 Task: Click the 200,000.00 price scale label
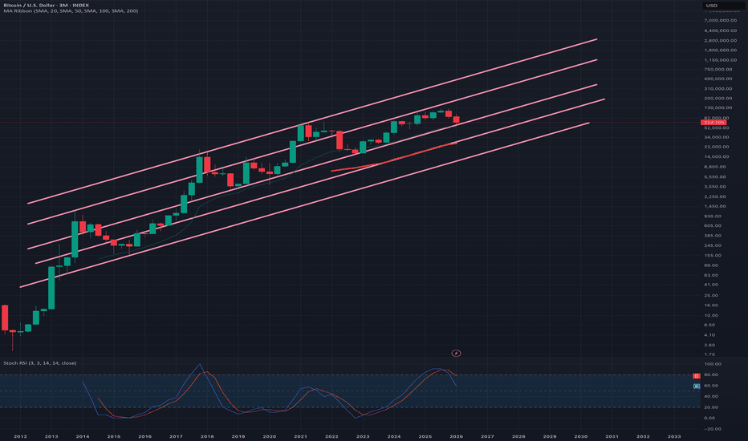pos(718,98)
